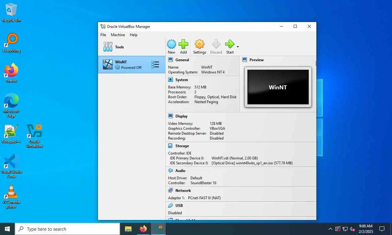The width and height of the screenshot is (392, 235).
Task: Click the Add machine green plus icon
Action: [183, 44]
